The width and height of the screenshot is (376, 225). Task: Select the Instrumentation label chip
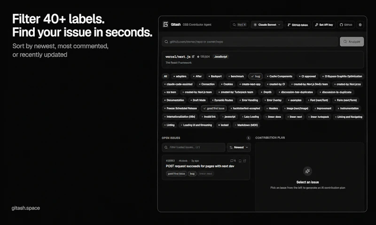(x=348, y=109)
